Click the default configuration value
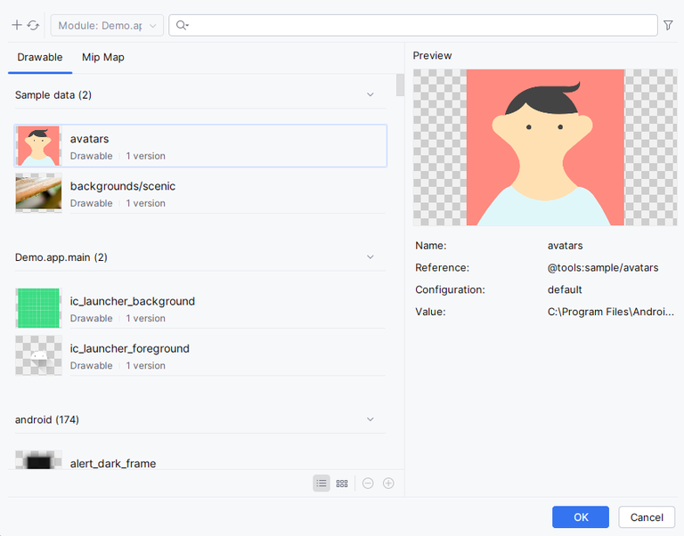684x536 pixels. tap(565, 289)
